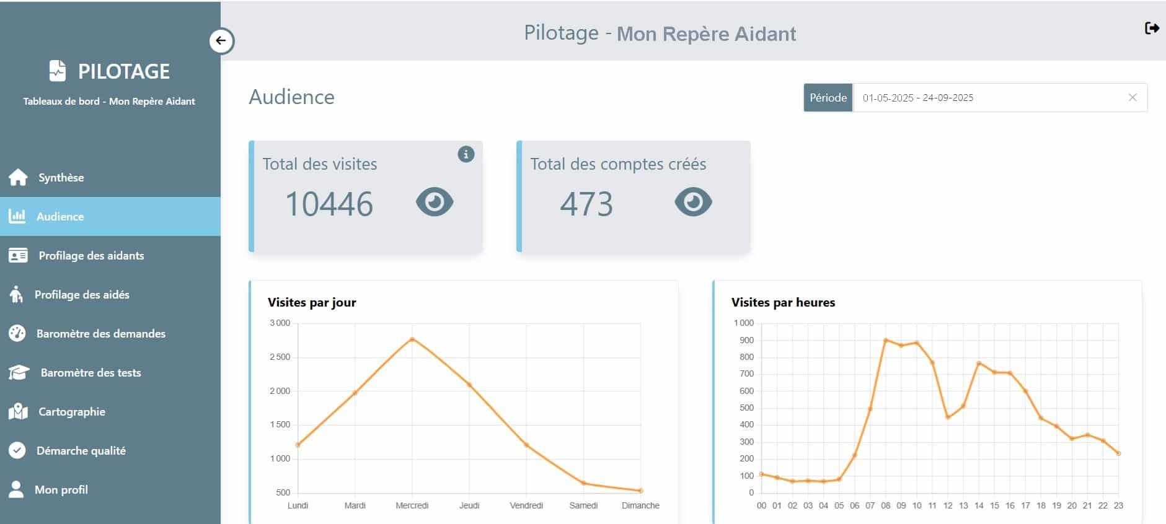1166x524 pixels.
Task: Clear the selected période date range
Action: (x=1132, y=98)
